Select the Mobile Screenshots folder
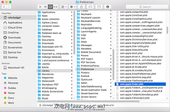170x112 pixels. coord(55,91)
